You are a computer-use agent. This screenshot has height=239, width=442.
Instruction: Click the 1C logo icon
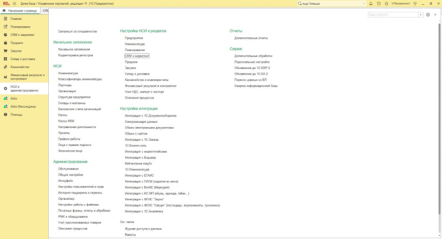point(6,3)
